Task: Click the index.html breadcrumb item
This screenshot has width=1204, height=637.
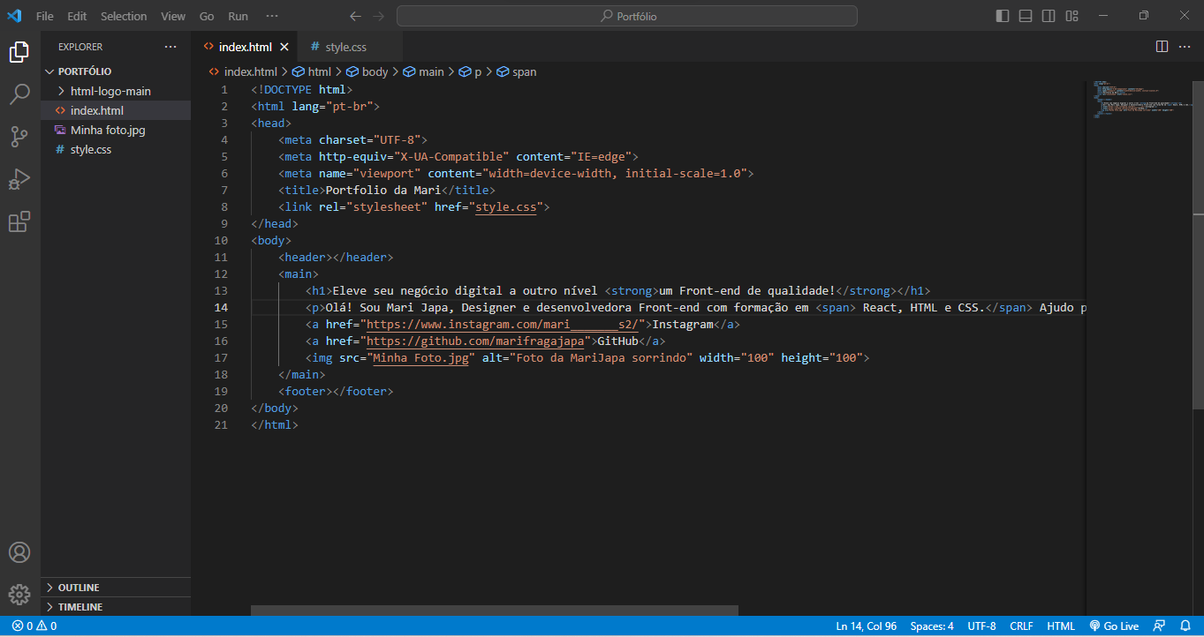Action: (243, 71)
